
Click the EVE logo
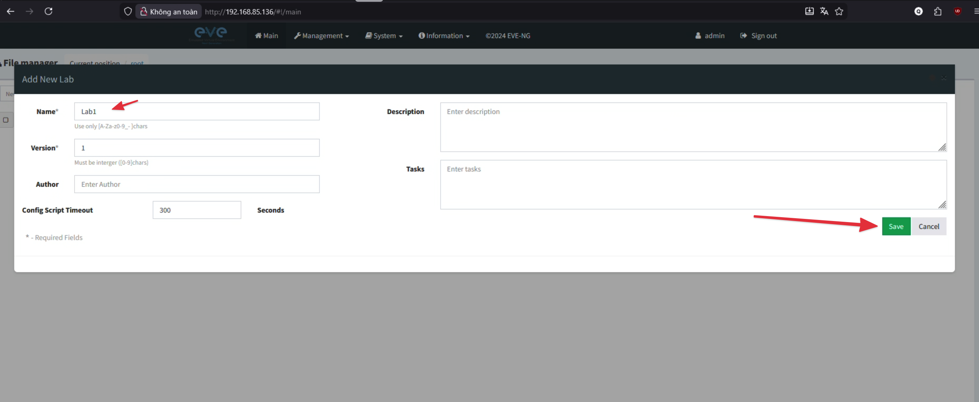click(211, 35)
